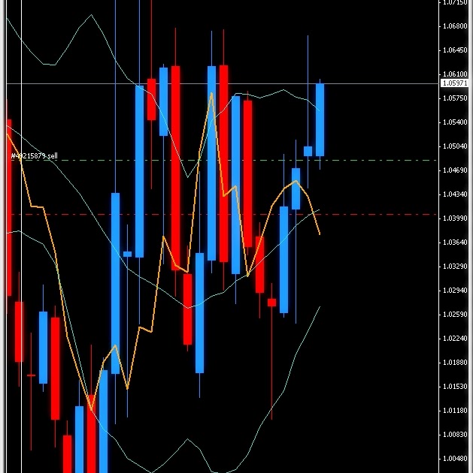The width and height of the screenshot is (473, 473).
Task: Click the 1.00830 price scale label
Action: 455,435
